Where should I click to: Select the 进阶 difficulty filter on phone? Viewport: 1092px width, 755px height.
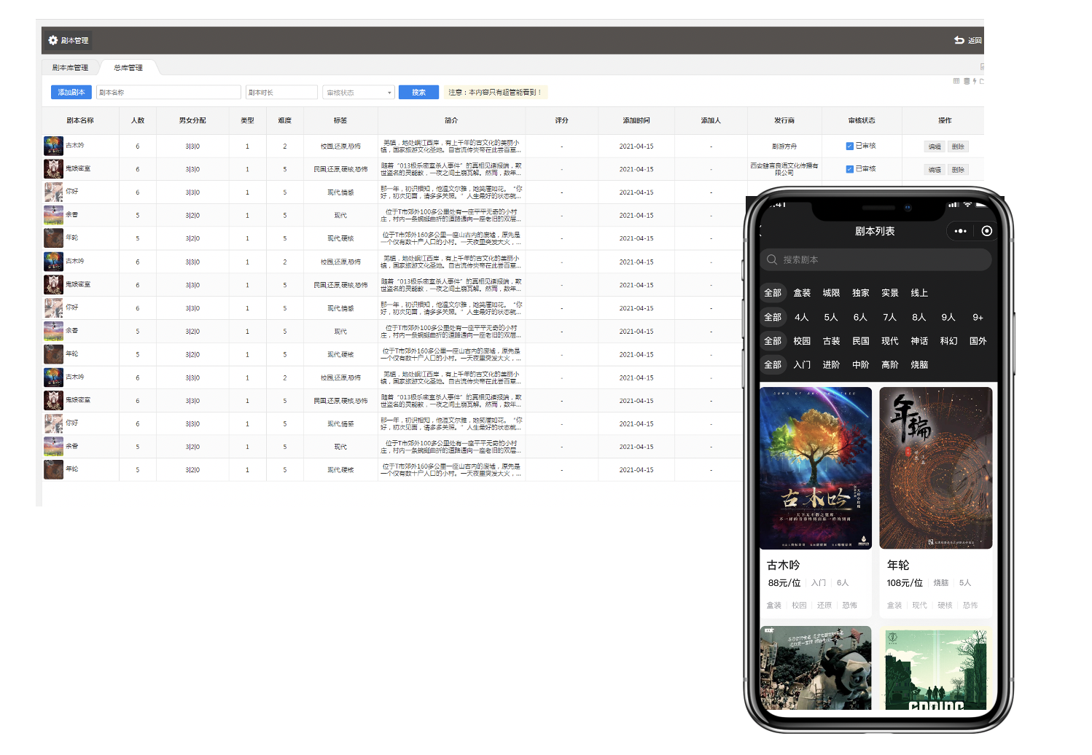click(x=831, y=365)
